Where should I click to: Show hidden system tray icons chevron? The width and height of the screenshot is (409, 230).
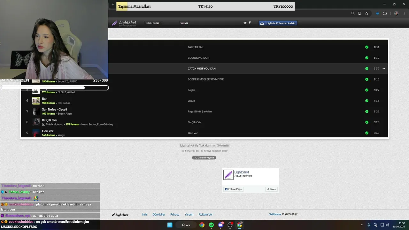click(362, 225)
